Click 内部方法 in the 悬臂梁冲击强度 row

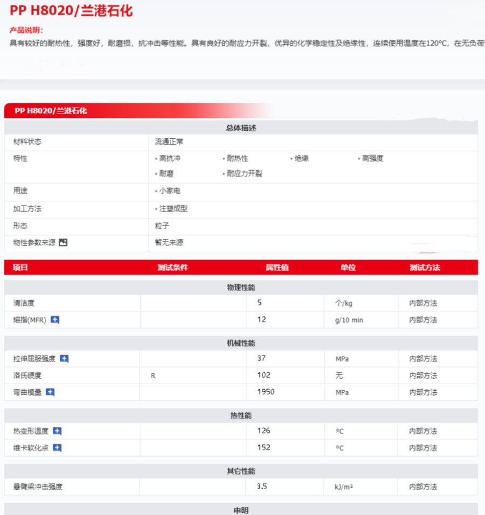click(423, 486)
